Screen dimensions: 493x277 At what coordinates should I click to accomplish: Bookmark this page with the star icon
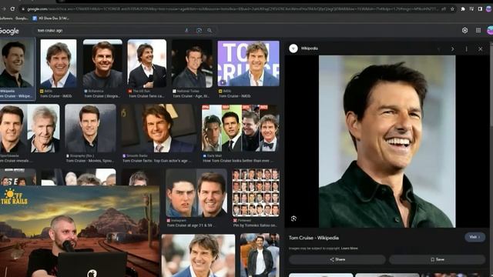tap(452, 9)
